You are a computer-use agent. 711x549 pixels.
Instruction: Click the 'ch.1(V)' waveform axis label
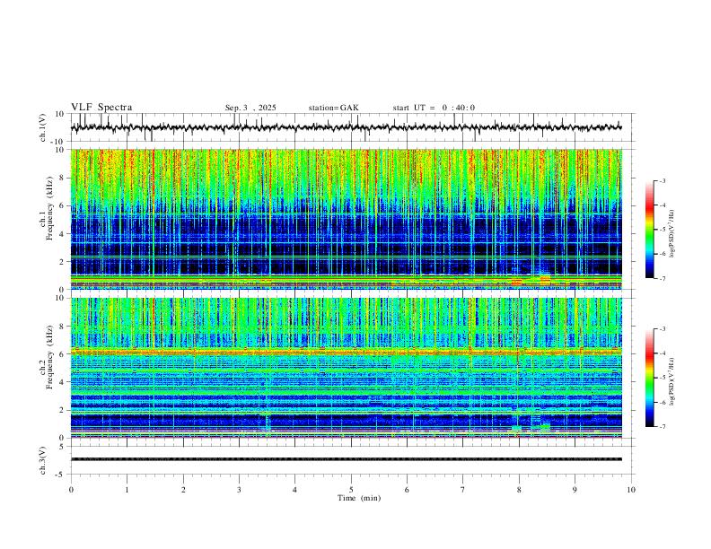click(x=43, y=127)
